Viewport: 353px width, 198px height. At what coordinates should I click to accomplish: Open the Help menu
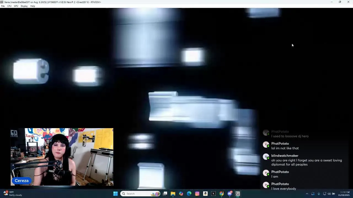point(33,6)
